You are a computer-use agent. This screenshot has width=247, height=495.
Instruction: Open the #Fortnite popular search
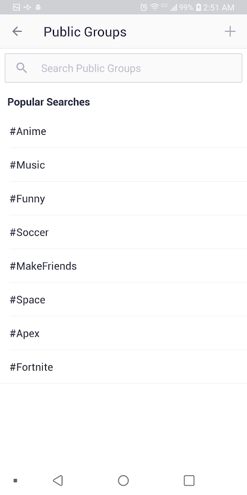click(x=123, y=367)
